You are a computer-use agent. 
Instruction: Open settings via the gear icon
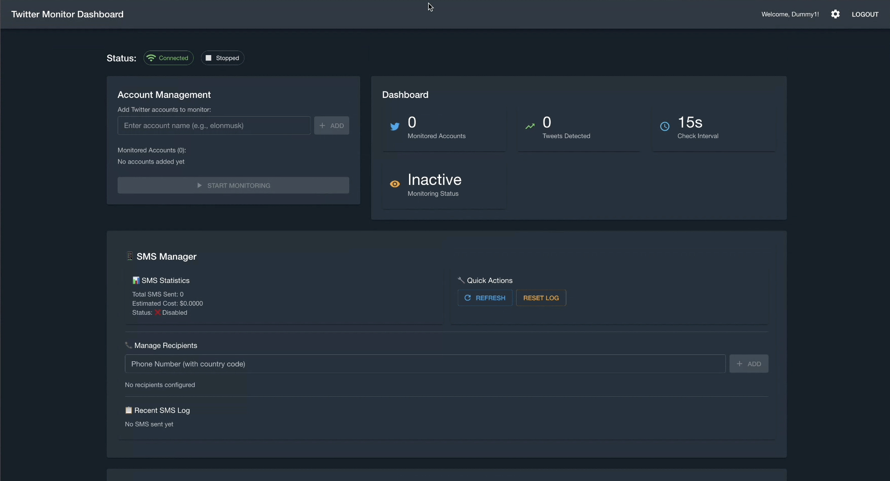click(835, 14)
